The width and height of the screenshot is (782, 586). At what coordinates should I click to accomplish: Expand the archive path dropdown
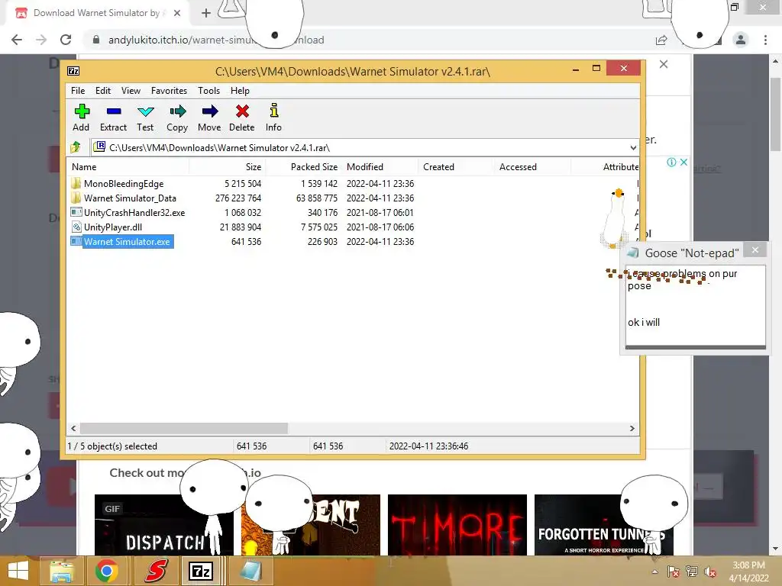click(633, 147)
